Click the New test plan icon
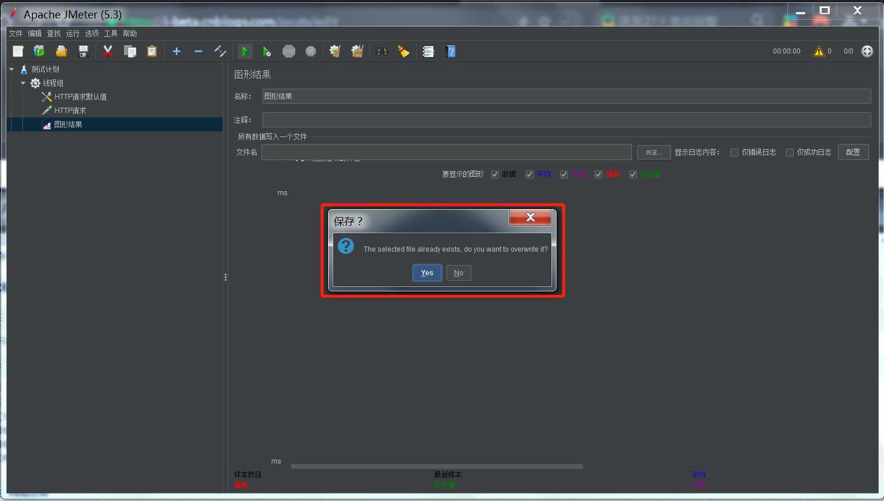 (18, 51)
